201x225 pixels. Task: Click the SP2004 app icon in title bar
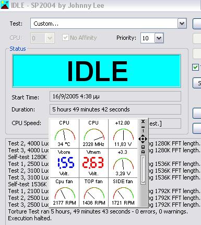click(5, 5)
